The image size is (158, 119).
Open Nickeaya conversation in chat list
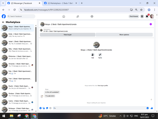tap(17, 109)
